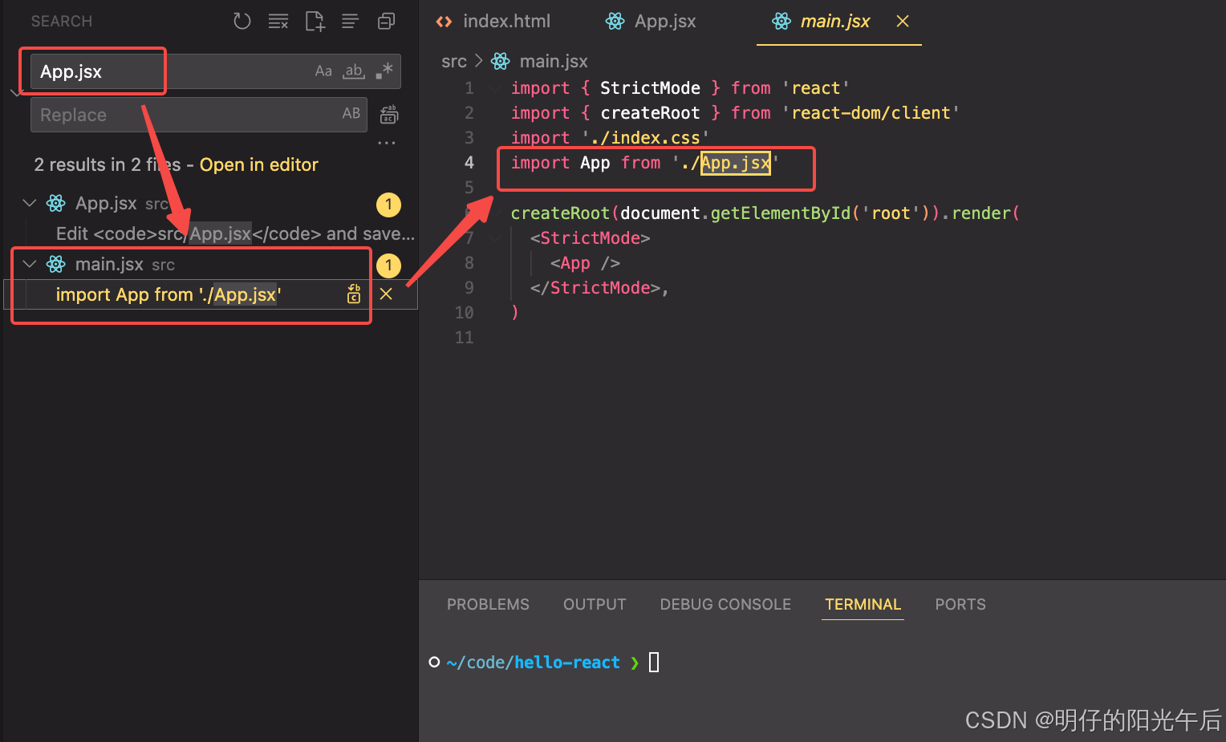Viewport: 1226px width, 742px height.
Task: Select the TERMINAL tab
Action: point(863,604)
